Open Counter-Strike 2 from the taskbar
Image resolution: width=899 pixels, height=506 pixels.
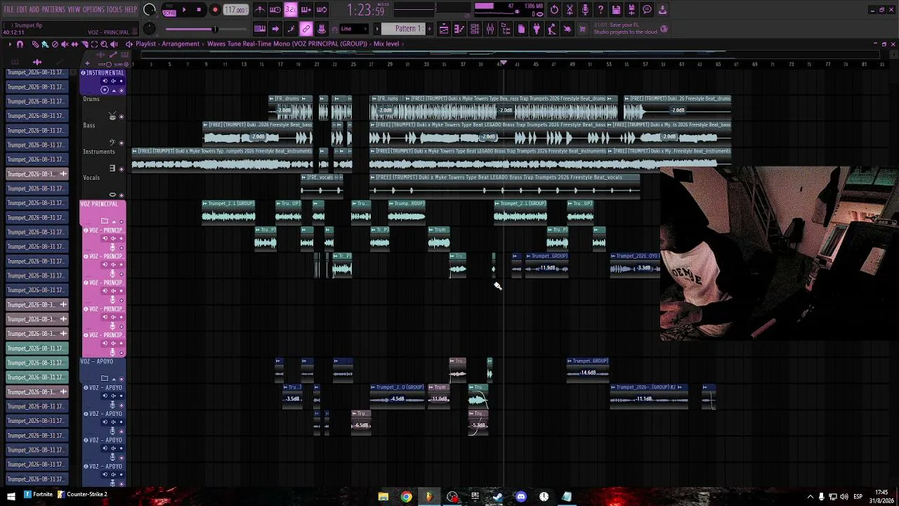(x=83, y=495)
